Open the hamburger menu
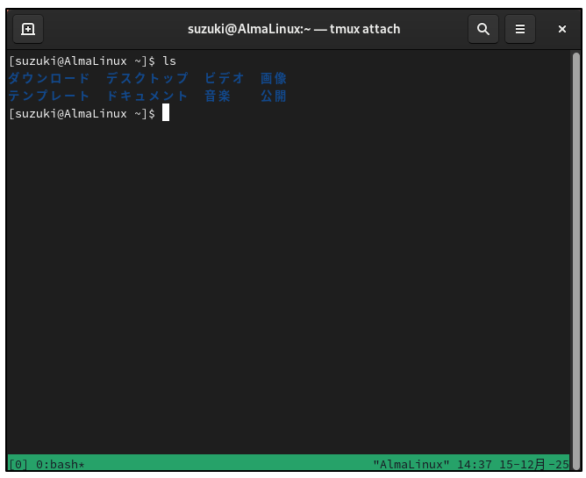586x478 pixels. coord(519,29)
